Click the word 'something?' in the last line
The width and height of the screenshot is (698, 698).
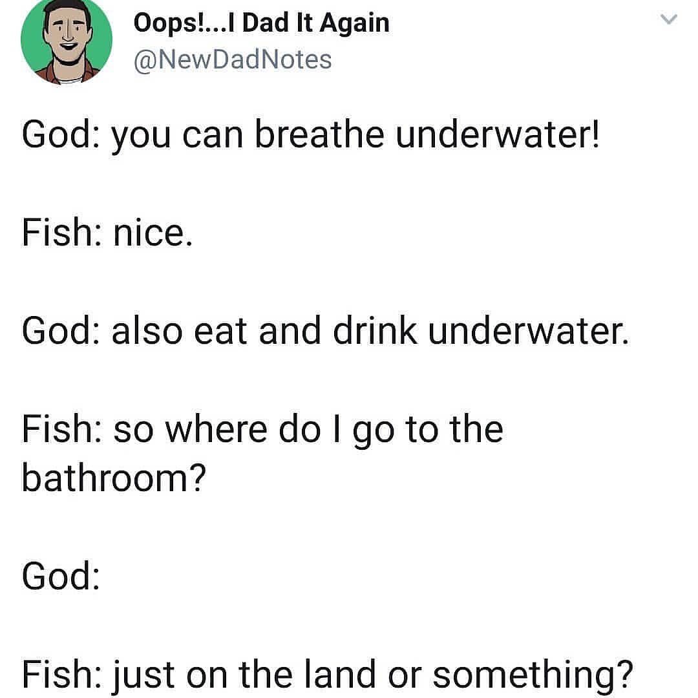click(533, 676)
